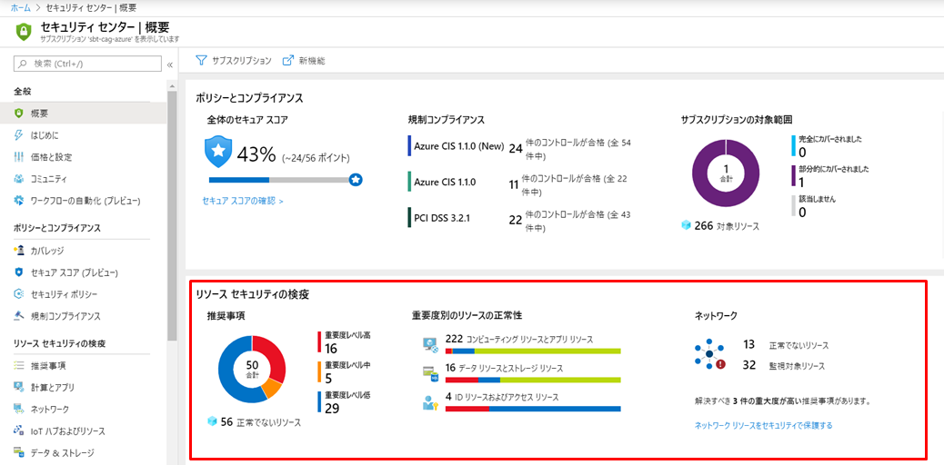Click the 完全にカバーされました legend entry
The height and width of the screenshot is (465, 944).
(827, 145)
